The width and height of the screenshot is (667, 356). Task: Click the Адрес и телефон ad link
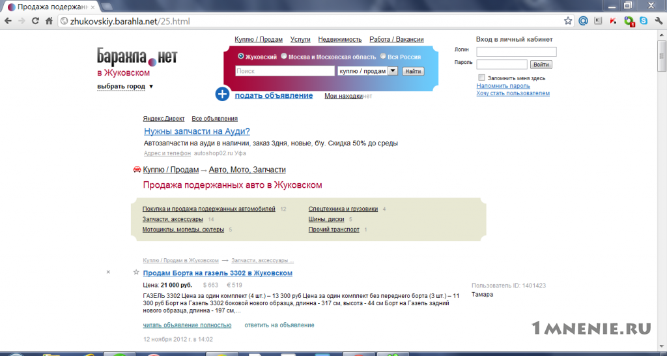tap(167, 153)
